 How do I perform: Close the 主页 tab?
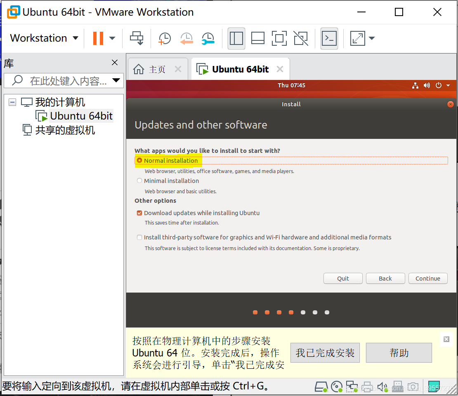click(x=178, y=69)
